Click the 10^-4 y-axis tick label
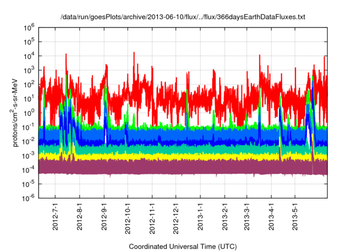The image size is (361, 252). tap(29, 170)
